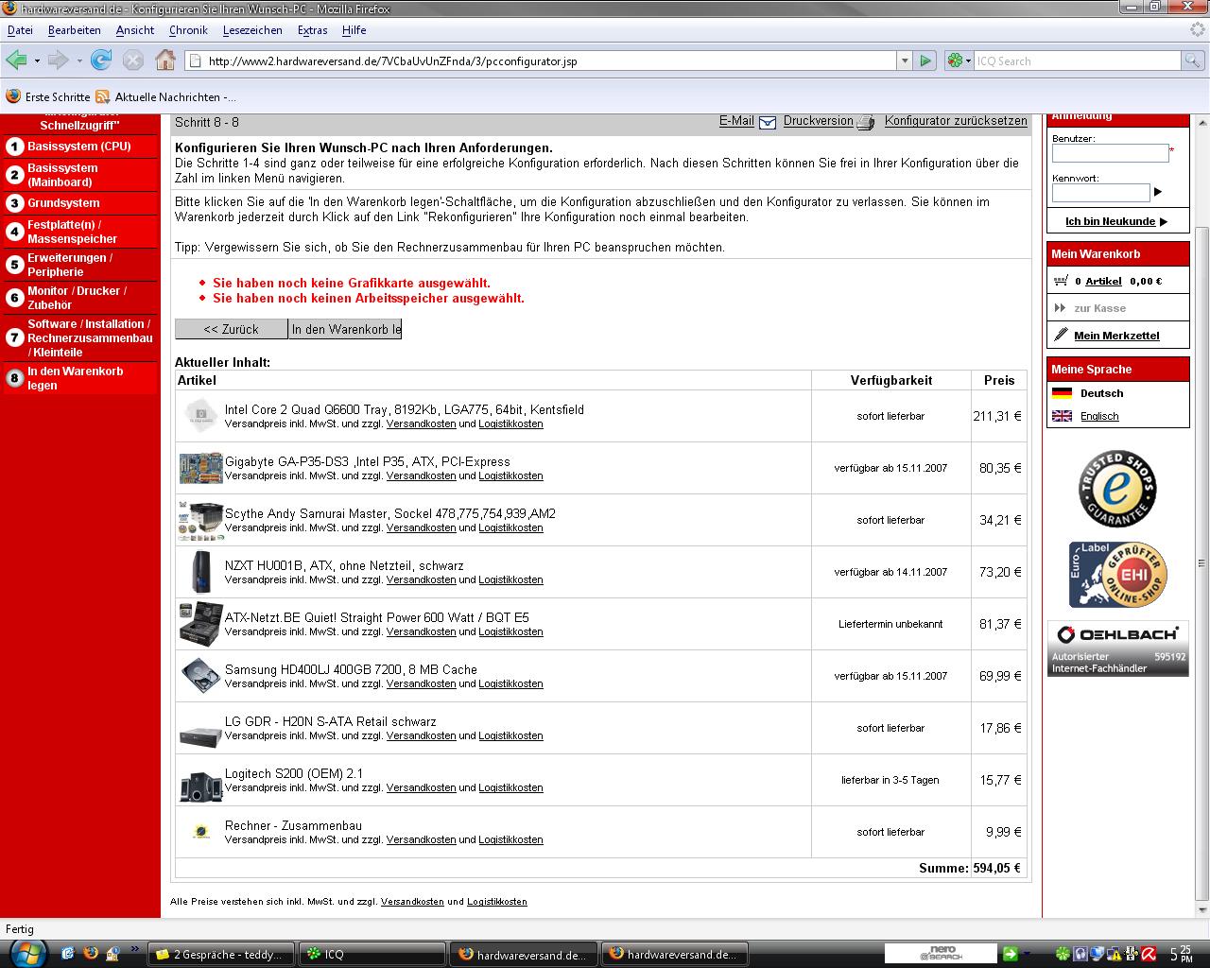Click the Benutzer input field
This screenshot has width=1210, height=968.
(1110, 153)
